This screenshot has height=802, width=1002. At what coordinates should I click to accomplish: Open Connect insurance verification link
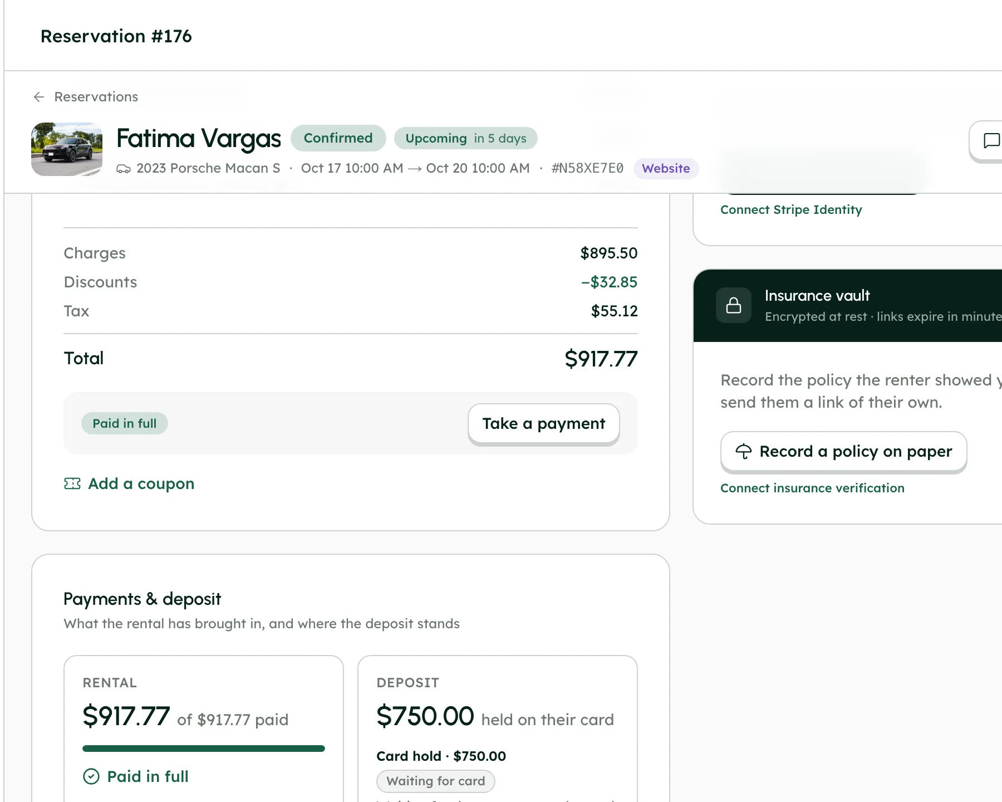click(812, 488)
